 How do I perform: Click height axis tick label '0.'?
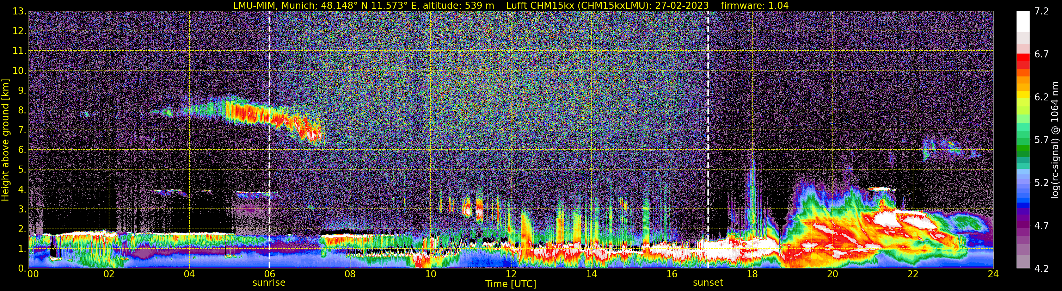point(22,268)
